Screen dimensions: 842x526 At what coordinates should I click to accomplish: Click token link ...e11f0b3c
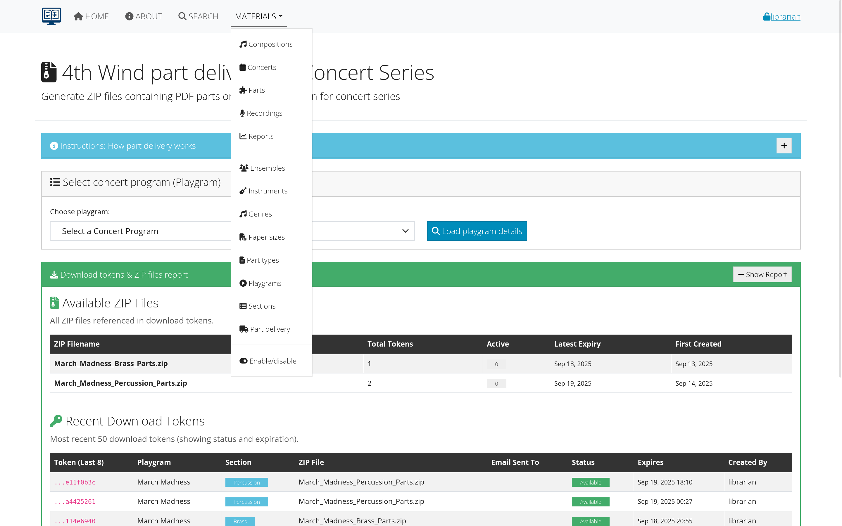(75, 482)
